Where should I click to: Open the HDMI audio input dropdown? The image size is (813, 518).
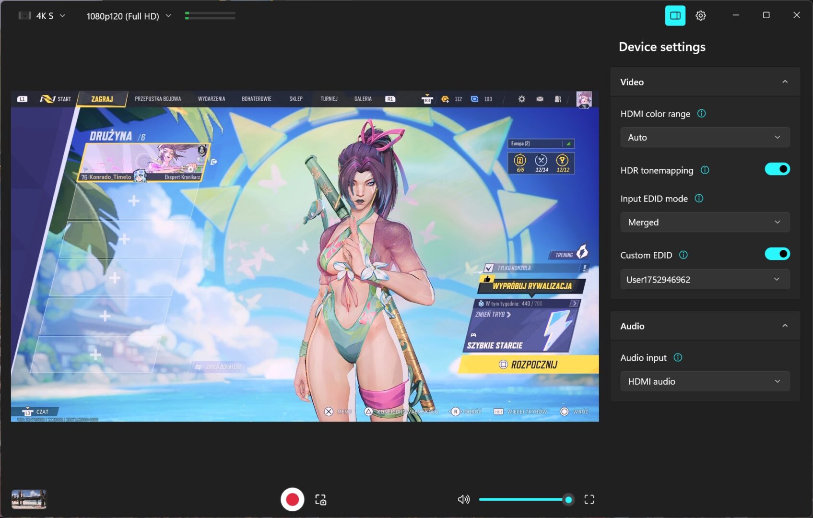tap(705, 382)
